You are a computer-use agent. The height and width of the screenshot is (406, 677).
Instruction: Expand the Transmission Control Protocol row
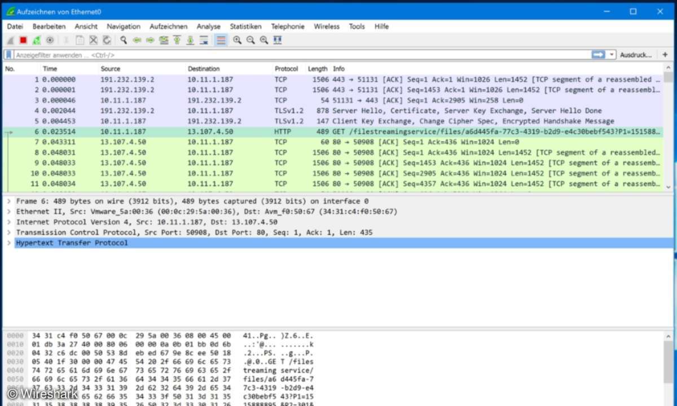[9, 232]
